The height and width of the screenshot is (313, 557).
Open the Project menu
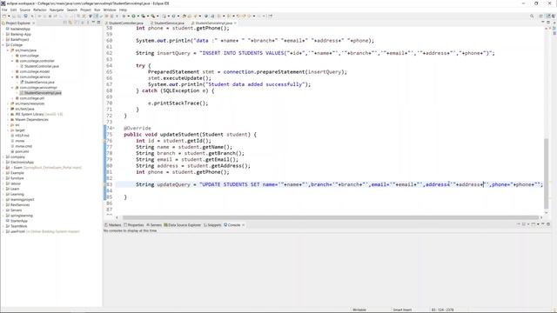(x=85, y=10)
